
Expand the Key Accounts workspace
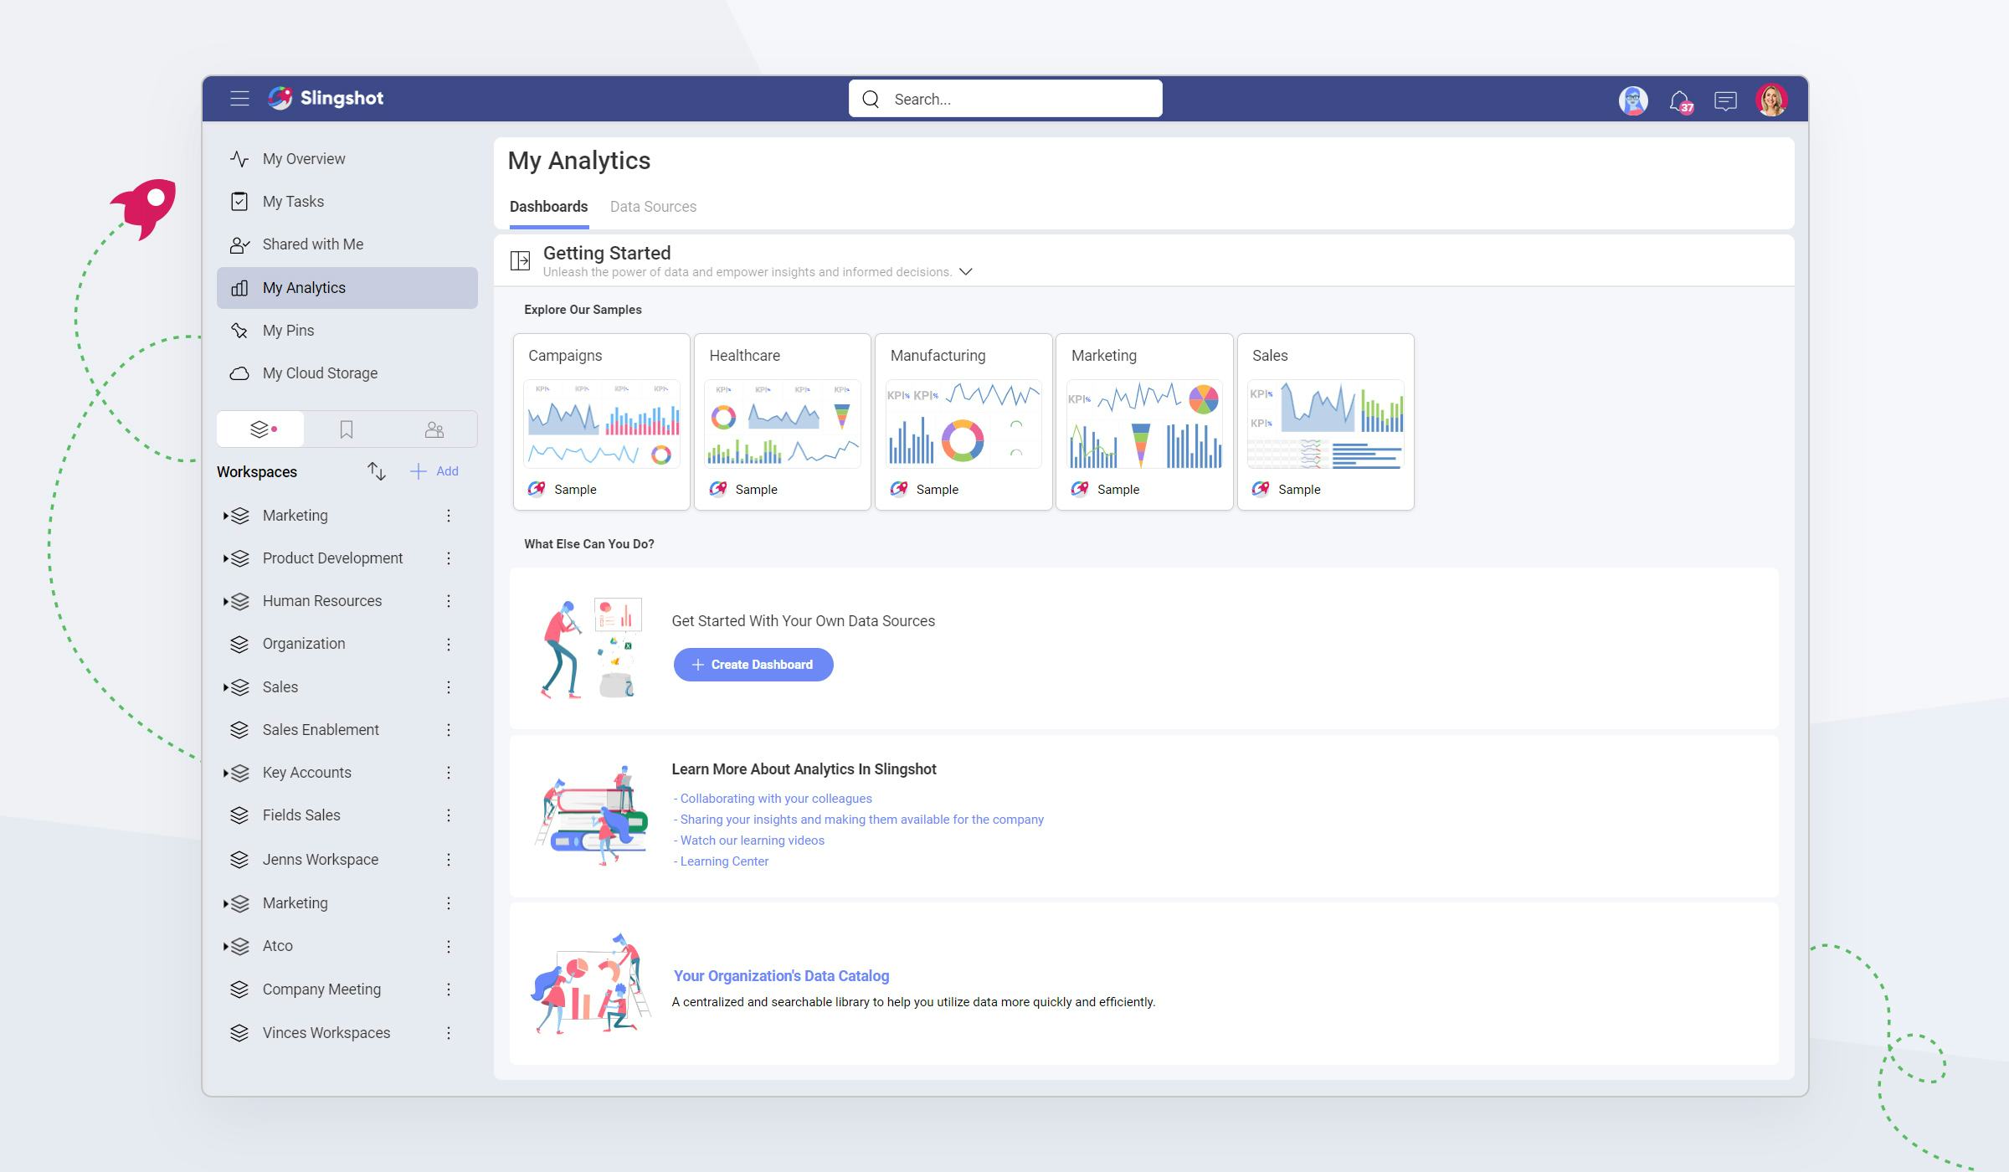[225, 773]
